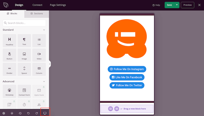Add a Giveaway block

click(x=10, y=91)
